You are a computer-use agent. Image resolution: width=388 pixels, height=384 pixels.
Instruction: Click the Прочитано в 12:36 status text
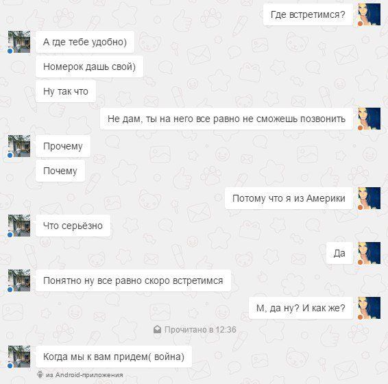[200, 330]
